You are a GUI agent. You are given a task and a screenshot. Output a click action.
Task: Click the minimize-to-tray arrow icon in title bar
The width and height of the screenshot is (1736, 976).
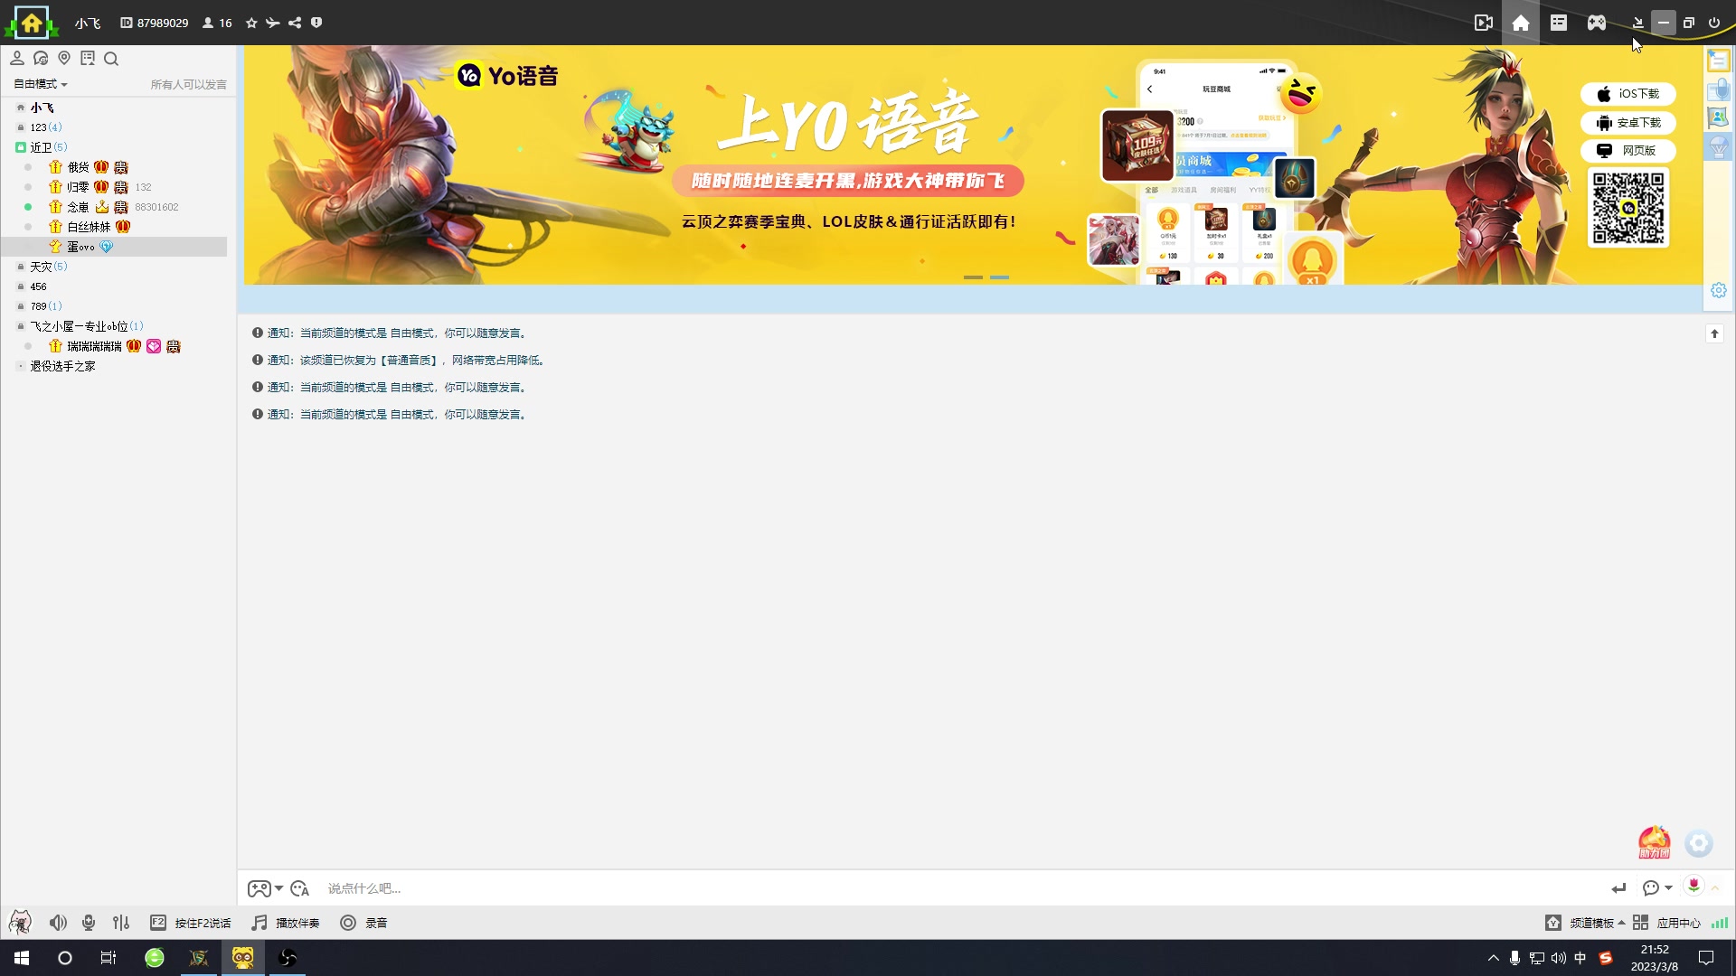coord(1637,23)
